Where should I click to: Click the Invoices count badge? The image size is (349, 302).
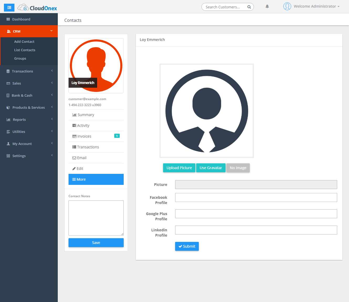pos(117,136)
